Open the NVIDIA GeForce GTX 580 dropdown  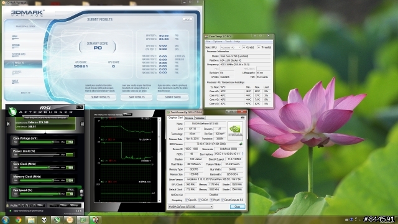tap(190, 207)
